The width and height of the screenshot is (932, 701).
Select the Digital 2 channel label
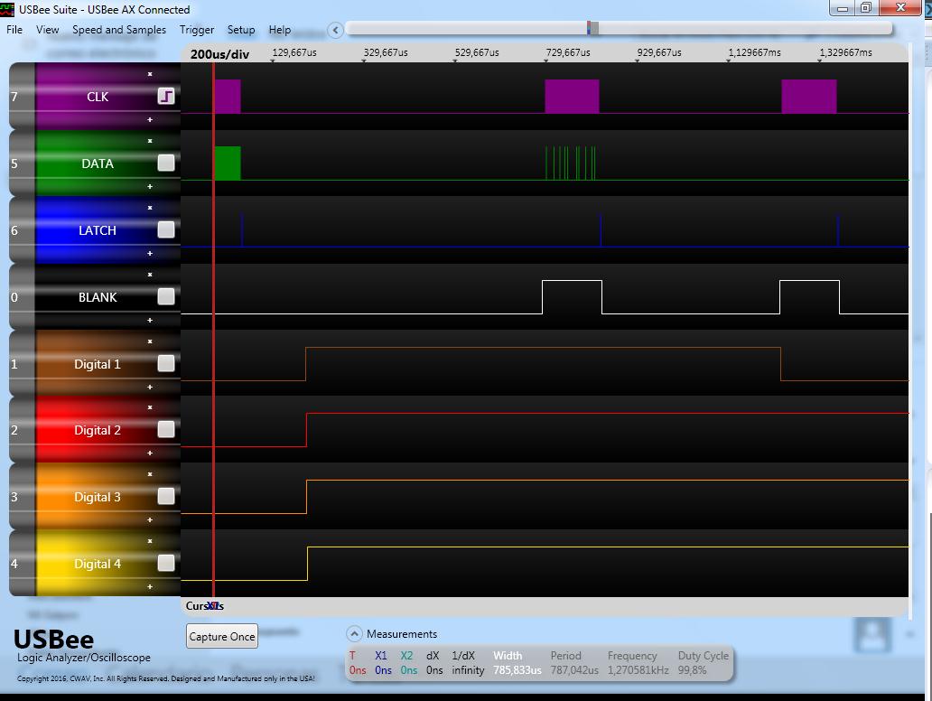tap(98, 430)
